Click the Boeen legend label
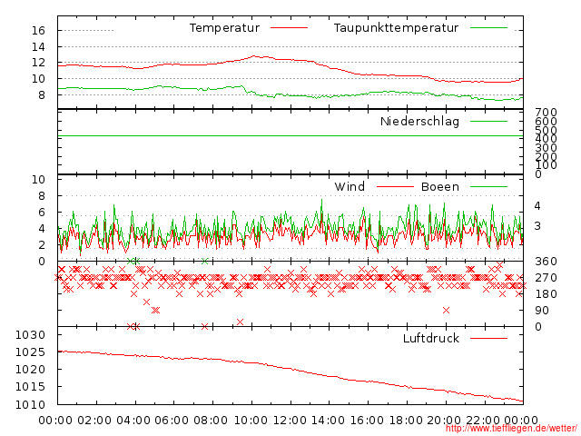This screenshot has width=581, height=436. coord(440,186)
